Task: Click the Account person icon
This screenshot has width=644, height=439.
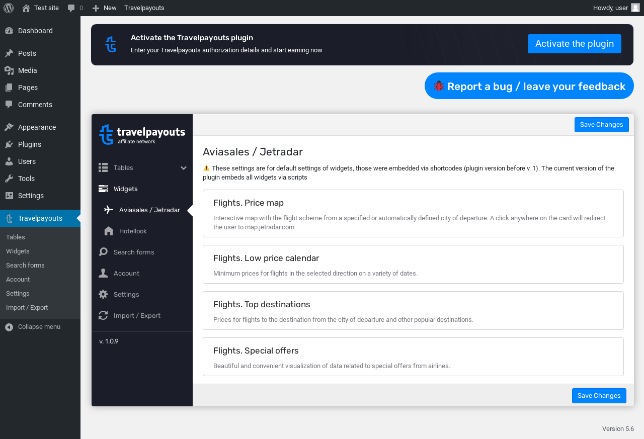Action: tap(103, 273)
